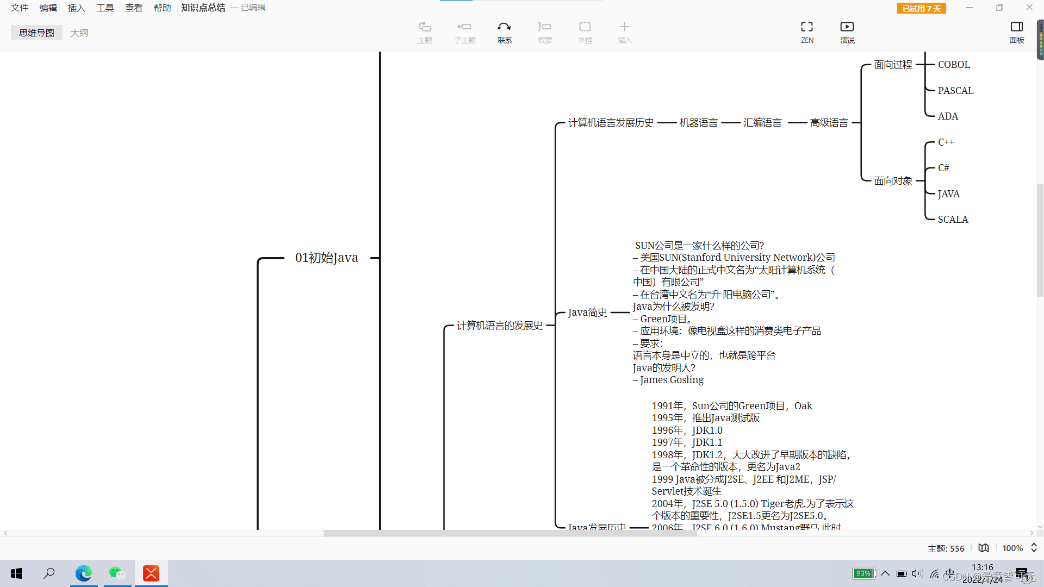This screenshot has height=587, width=1044.
Task: Open the Insert (插入) plus icon
Action: point(625,32)
